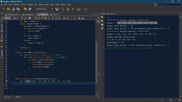Viewport: 182px width, 102px height.
Task: Stop the running process in Output
Action: pos(102,25)
